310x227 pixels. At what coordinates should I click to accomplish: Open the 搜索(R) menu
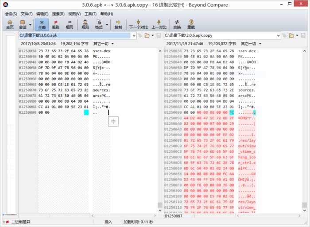tap(58, 14)
